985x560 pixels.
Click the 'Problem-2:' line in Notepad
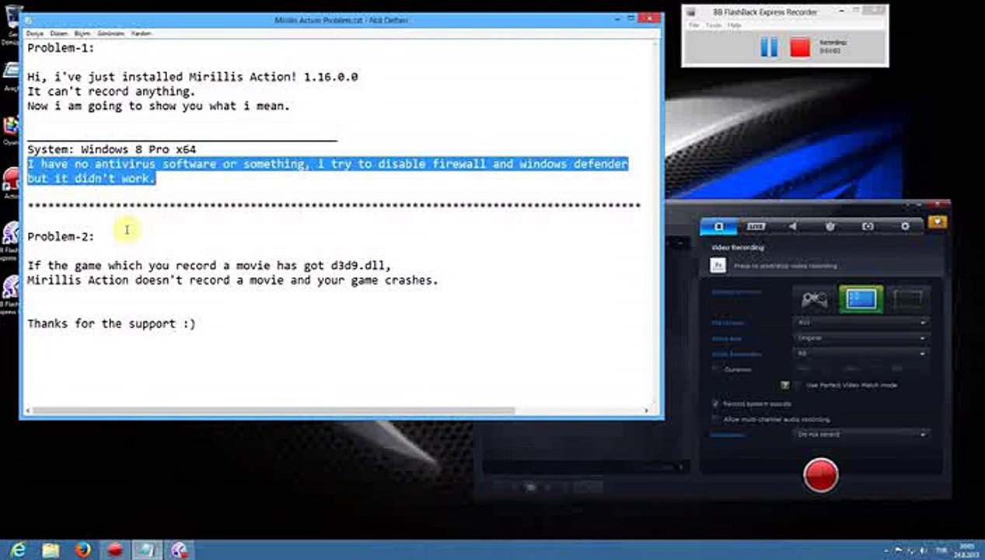(61, 236)
